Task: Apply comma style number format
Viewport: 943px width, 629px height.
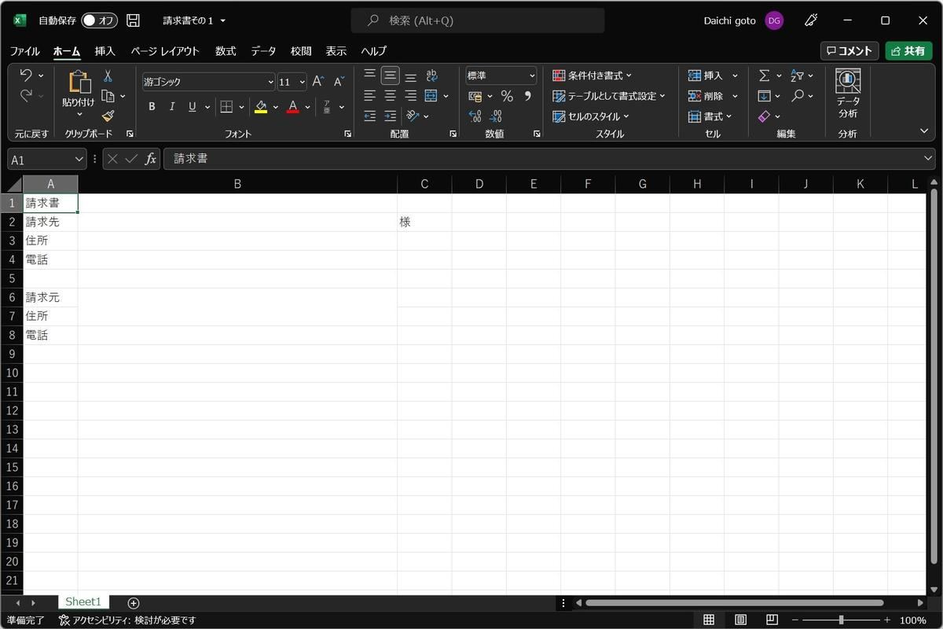Action: tap(527, 96)
